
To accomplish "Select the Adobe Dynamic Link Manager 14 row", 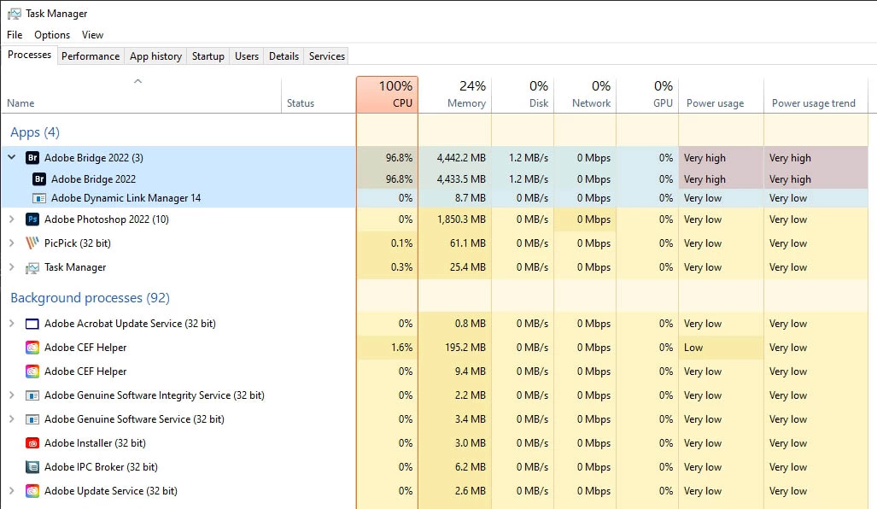I will (x=435, y=198).
